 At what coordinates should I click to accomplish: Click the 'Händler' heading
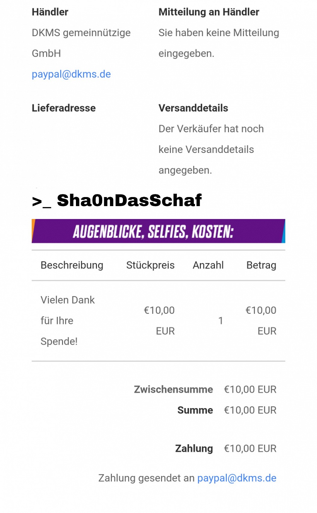(50, 12)
